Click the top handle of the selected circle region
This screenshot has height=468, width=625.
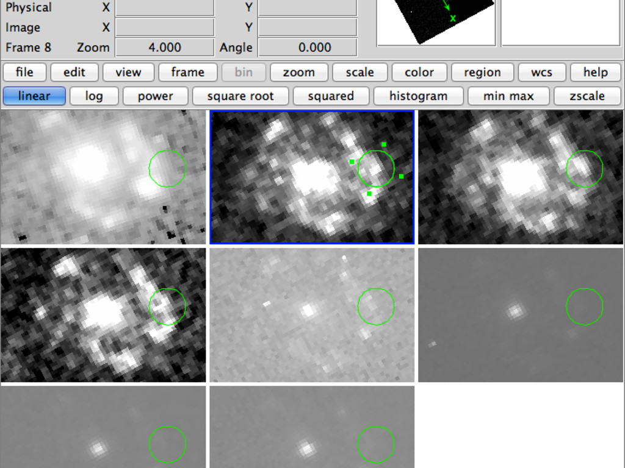[x=384, y=144]
